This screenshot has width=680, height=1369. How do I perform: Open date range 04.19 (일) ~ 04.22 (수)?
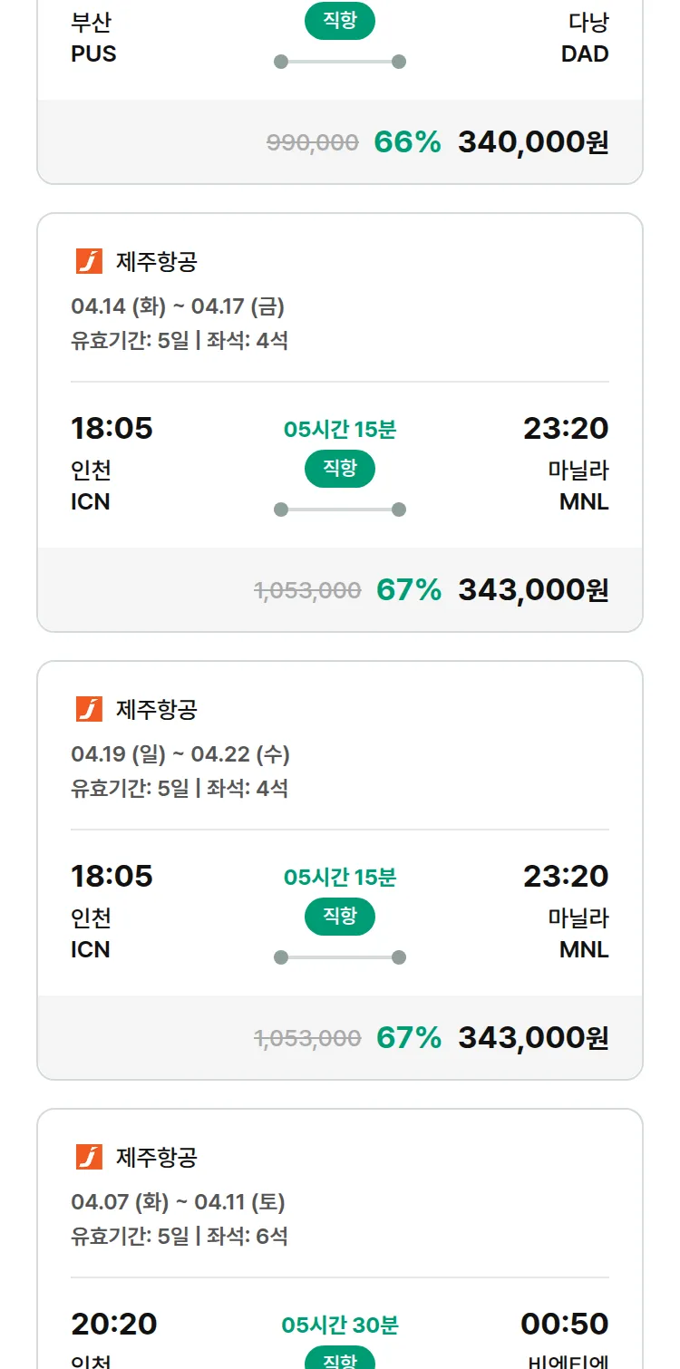180,754
